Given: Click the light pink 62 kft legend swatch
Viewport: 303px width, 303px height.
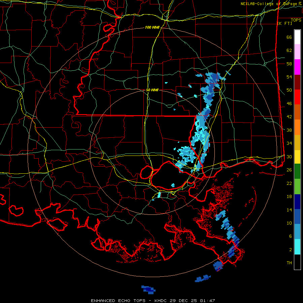Looking at the screenshot, I should (297, 52).
